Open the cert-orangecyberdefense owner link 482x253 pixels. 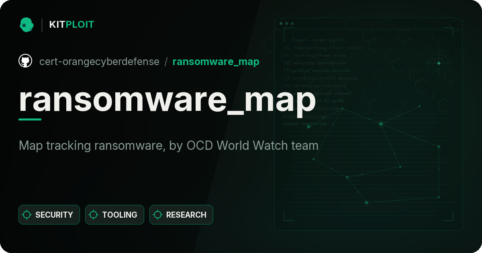click(99, 61)
